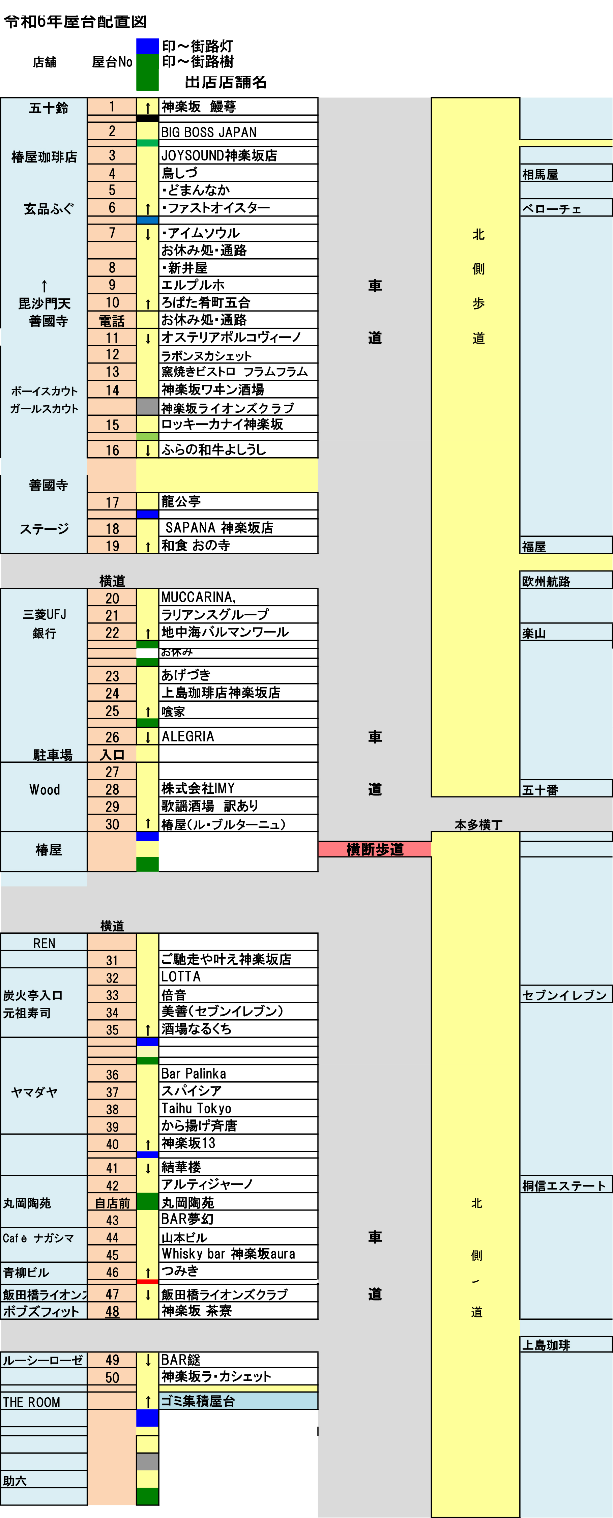The height and width of the screenshot is (1518, 613).
Task: Select the 結華楼 cell
Action: (238, 1167)
